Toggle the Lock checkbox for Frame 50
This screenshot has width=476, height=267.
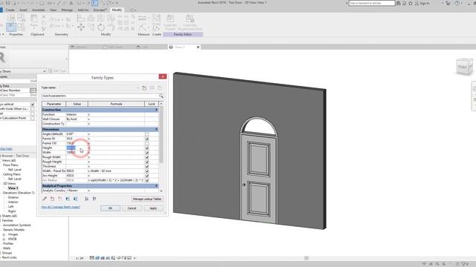coord(147,139)
